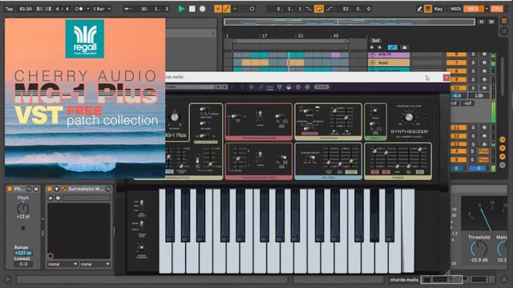
Task: Click the Pitch device hot-swap icon
Action: (x=29, y=189)
